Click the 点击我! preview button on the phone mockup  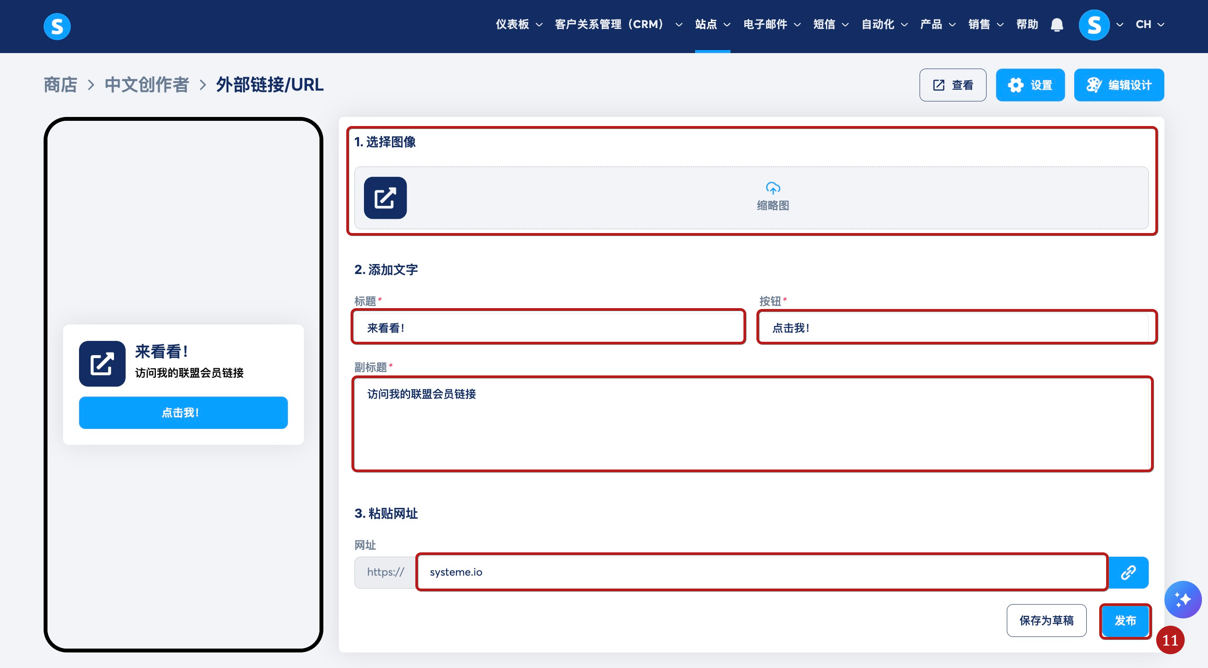[183, 413]
